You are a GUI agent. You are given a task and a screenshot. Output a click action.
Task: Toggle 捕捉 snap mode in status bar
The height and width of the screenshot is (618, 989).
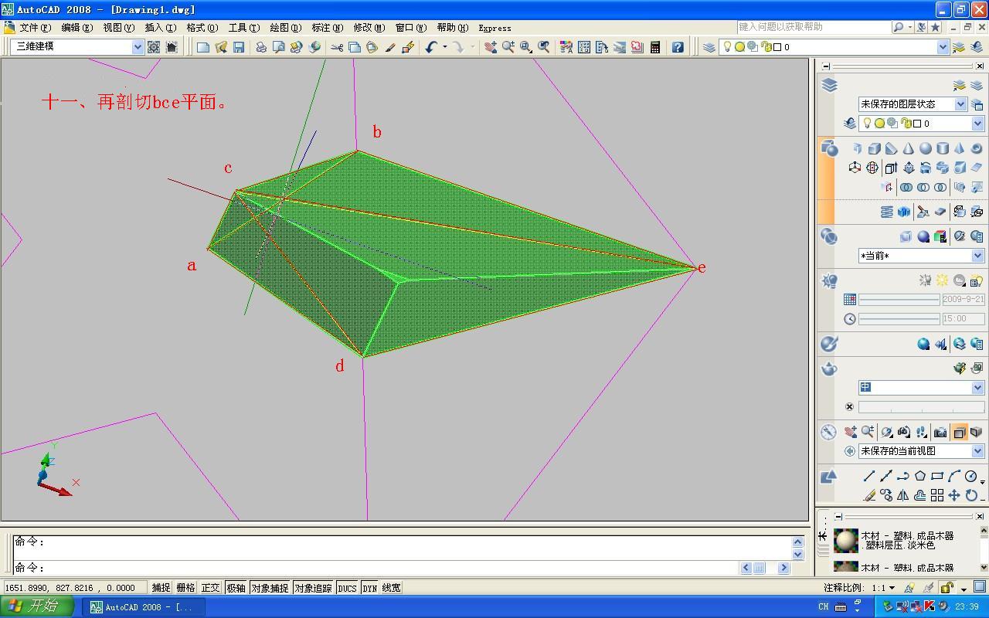tap(161, 588)
